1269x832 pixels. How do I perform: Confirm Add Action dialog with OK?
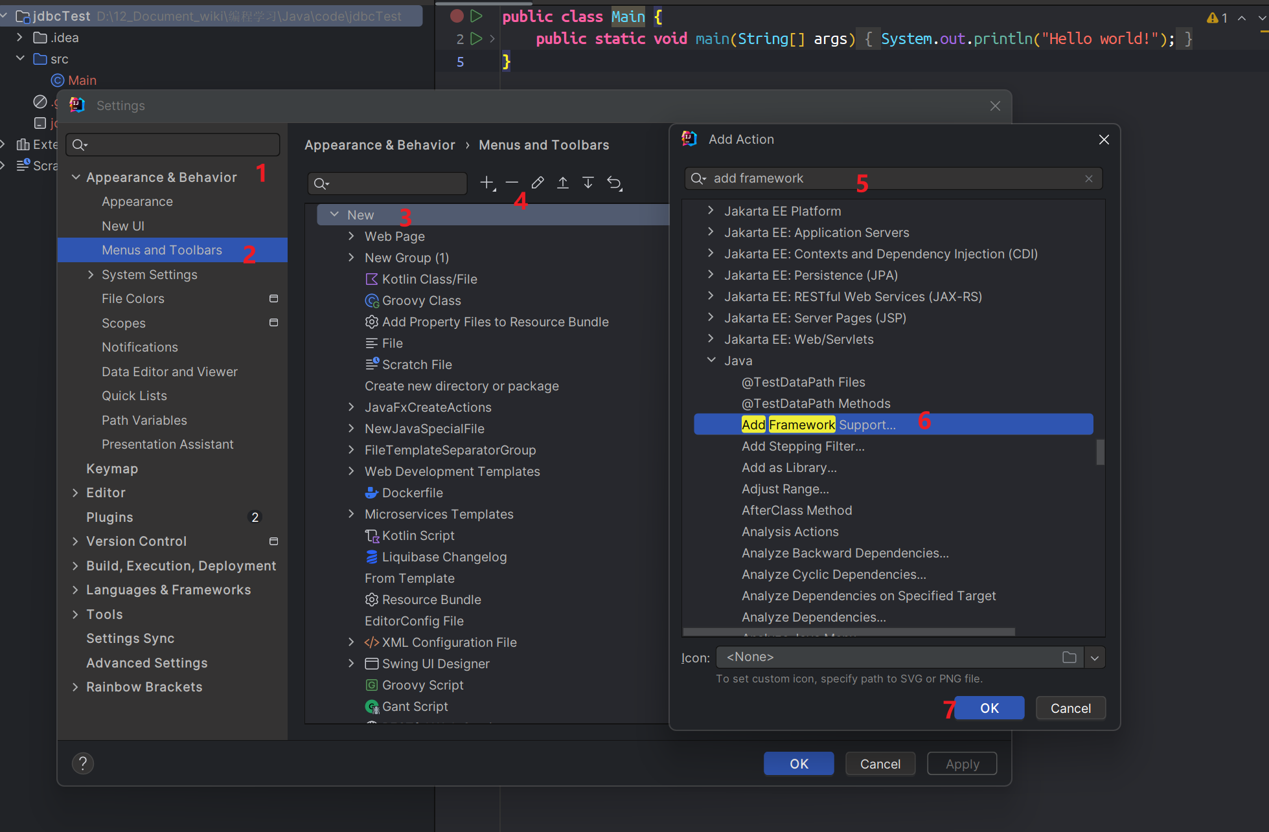coord(989,708)
